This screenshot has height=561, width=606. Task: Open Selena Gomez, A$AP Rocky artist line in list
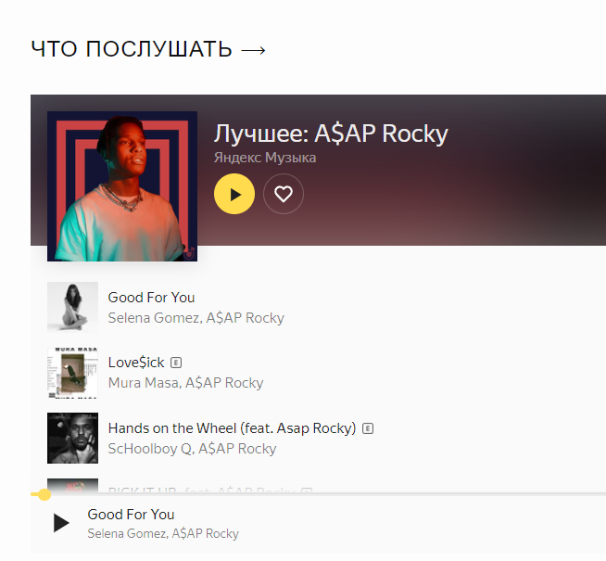coord(196,318)
